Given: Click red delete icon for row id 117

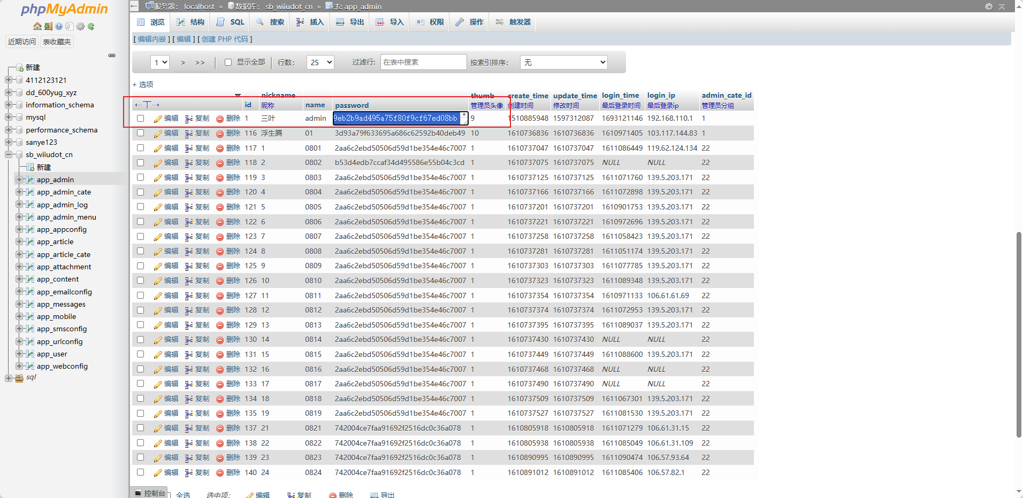Looking at the screenshot, I should point(220,149).
